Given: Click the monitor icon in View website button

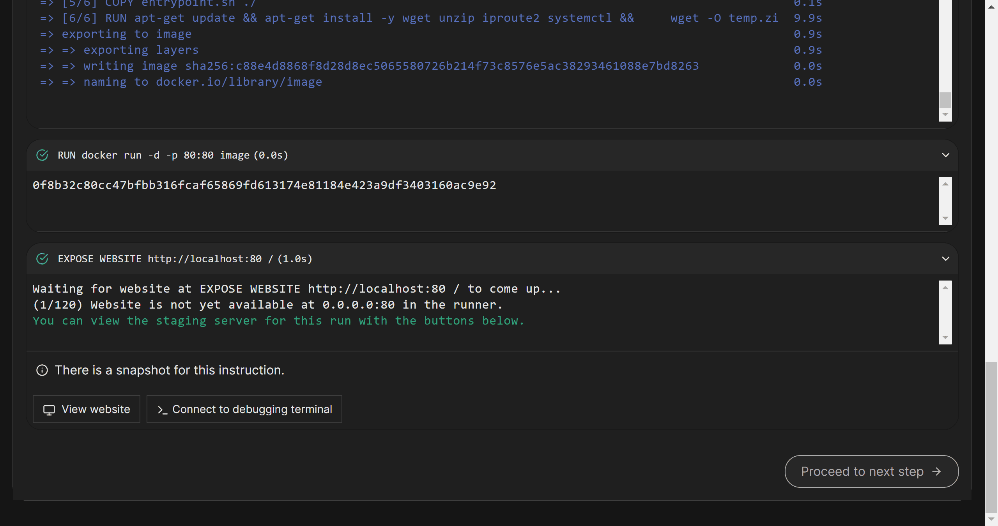Looking at the screenshot, I should [x=49, y=410].
